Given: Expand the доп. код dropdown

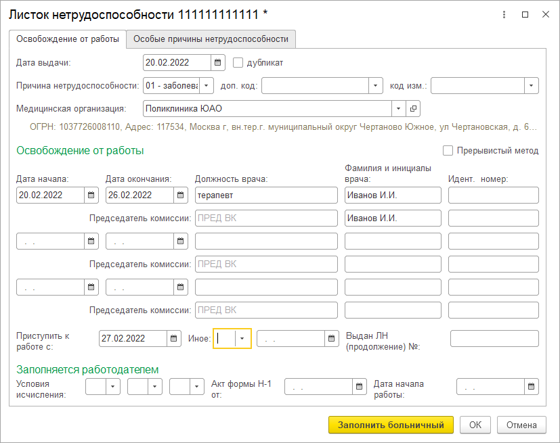Looking at the screenshot, I should click(375, 86).
